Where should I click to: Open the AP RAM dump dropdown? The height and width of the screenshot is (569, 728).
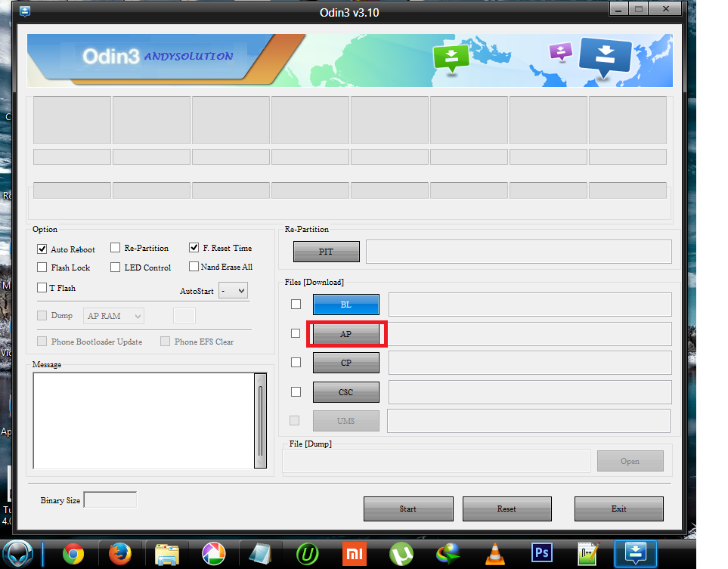tap(113, 316)
